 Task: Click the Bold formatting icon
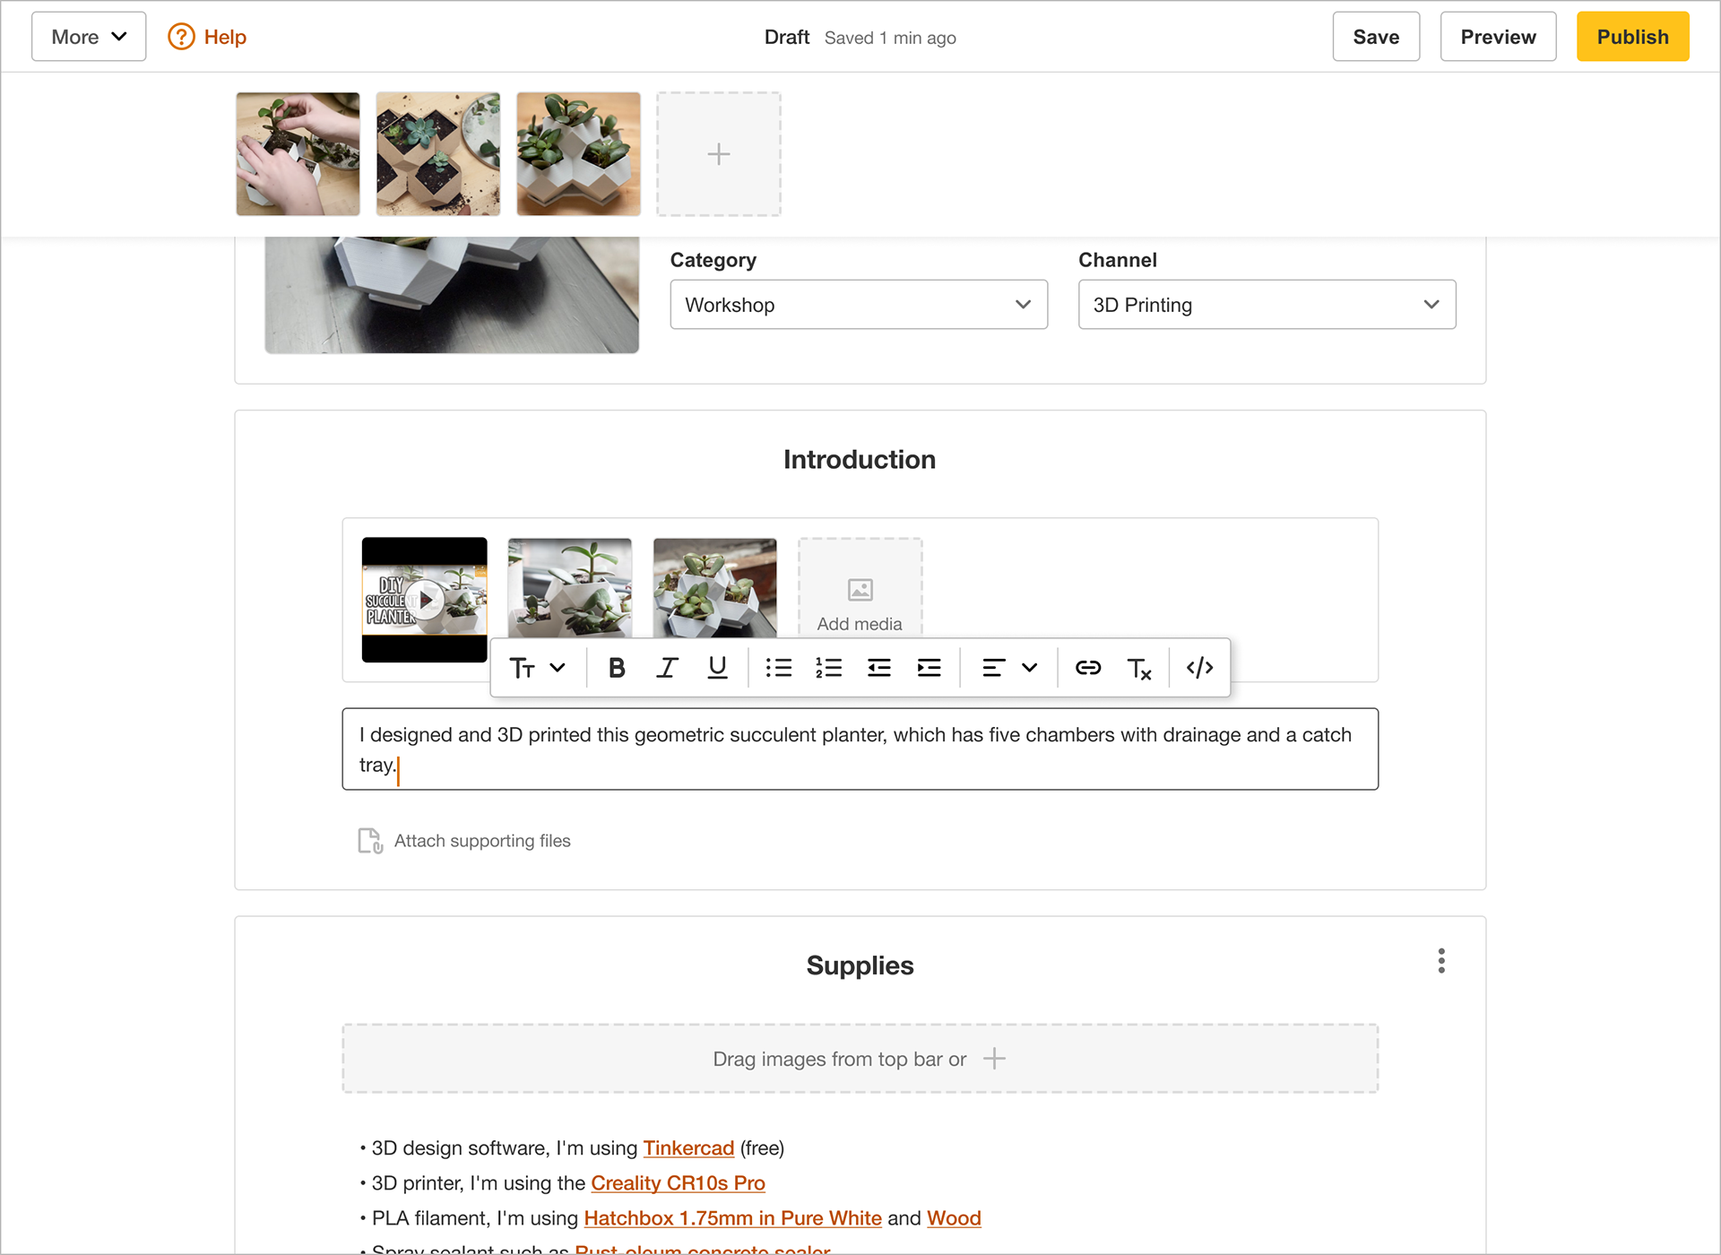pyautogui.click(x=617, y=668)
